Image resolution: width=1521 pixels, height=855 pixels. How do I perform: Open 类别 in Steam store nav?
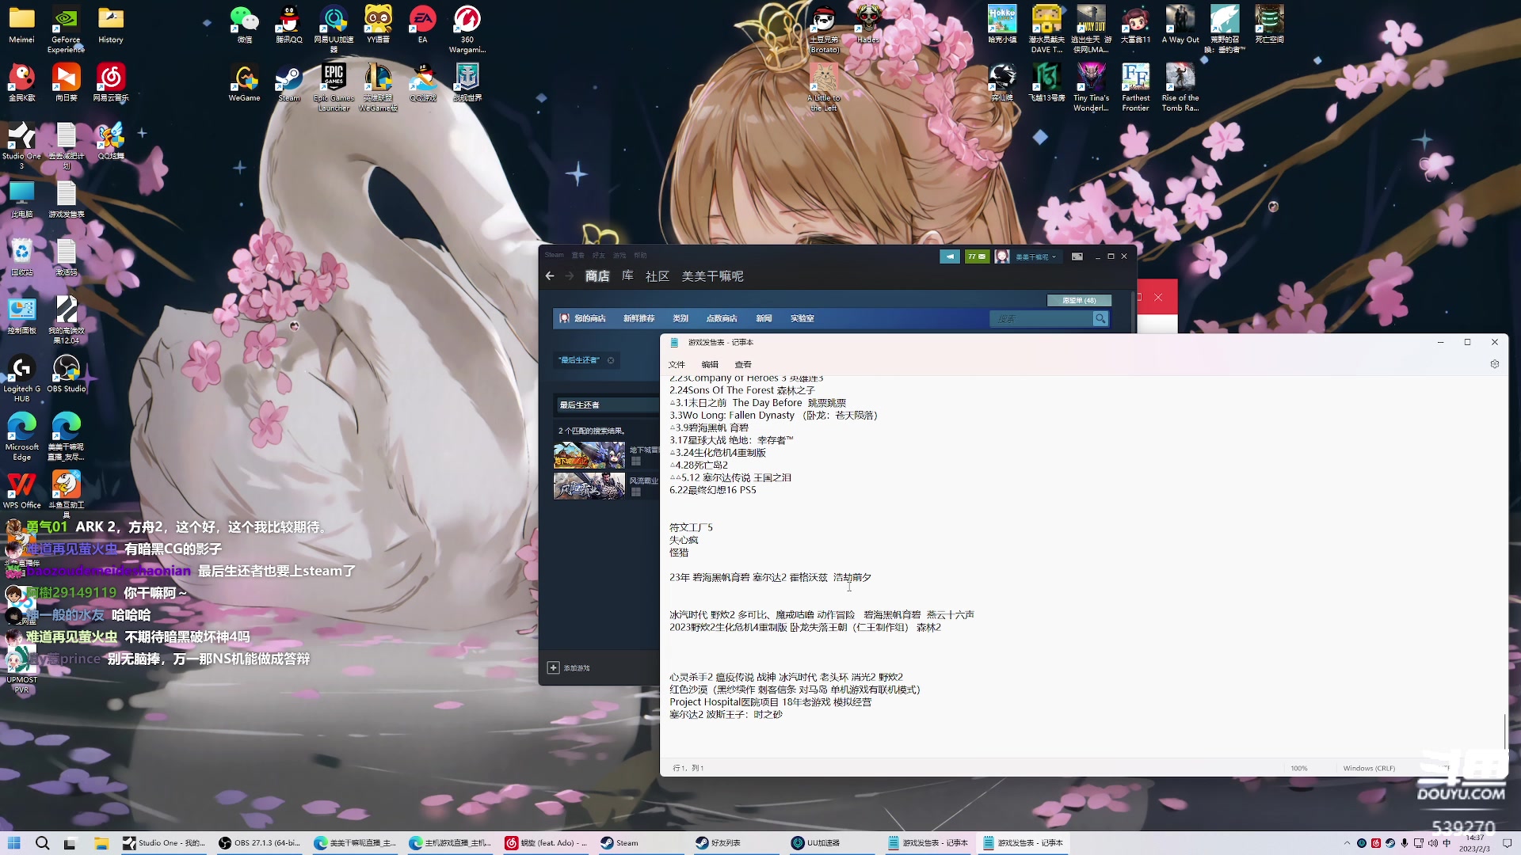point(680,318)
